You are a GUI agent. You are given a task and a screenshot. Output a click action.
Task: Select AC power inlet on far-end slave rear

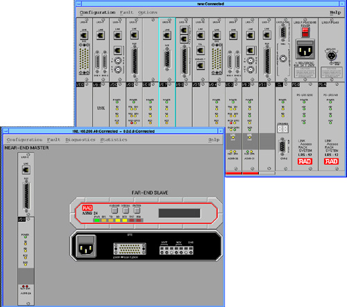click(x=86, y=246)
